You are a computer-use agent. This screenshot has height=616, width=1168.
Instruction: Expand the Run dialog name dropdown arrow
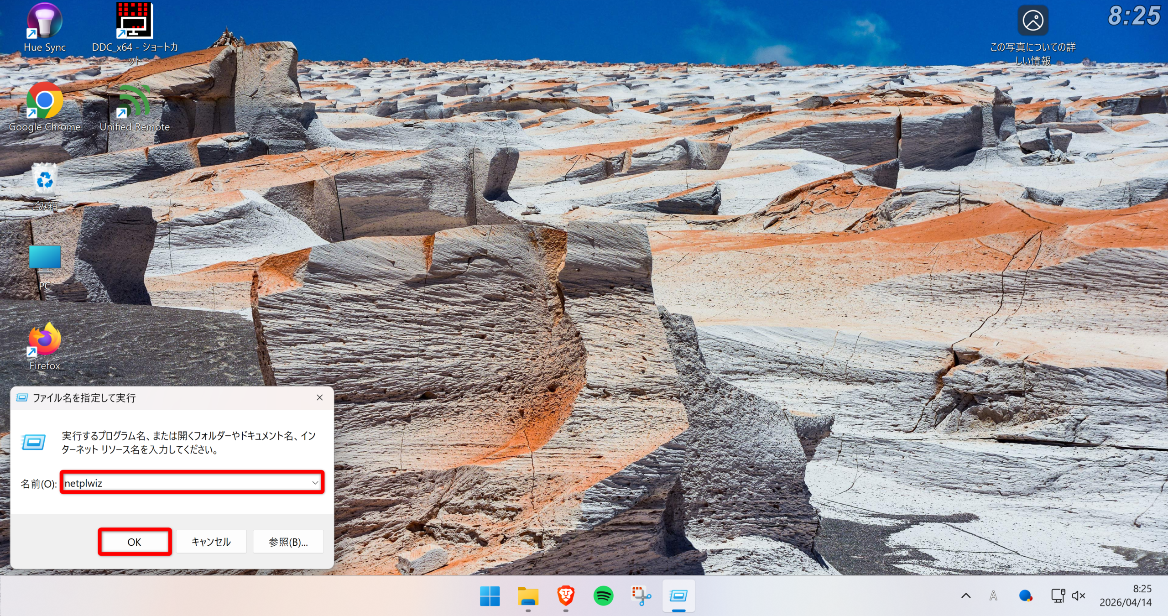(315, 483)
